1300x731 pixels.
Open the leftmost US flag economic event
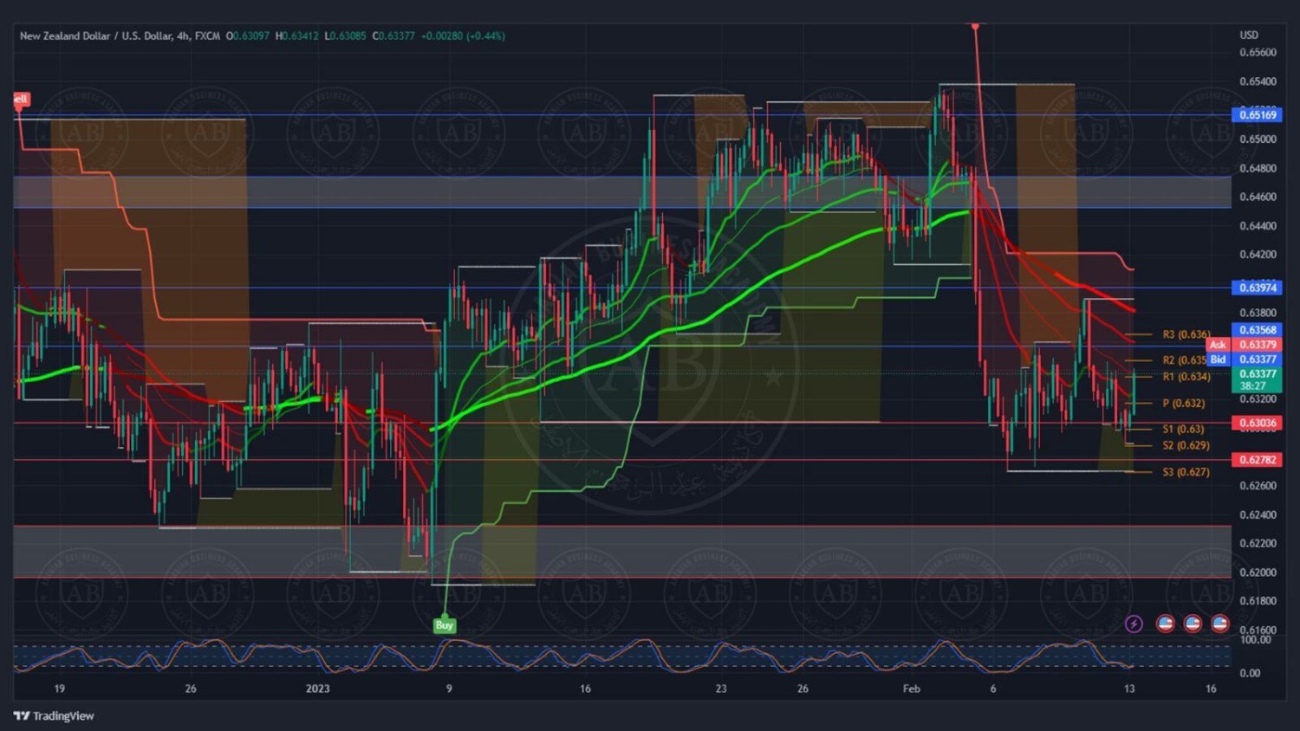pos(1166,624)
